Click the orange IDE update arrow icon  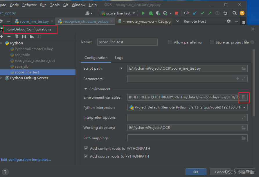click(x=242, y=13)
